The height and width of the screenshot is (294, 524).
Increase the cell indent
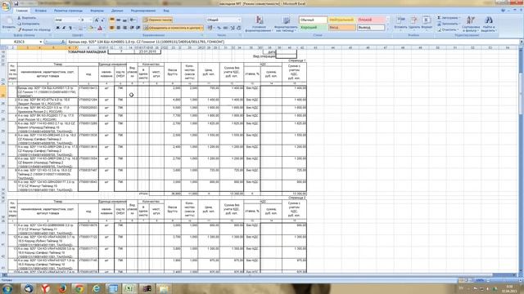(x=138, y=28)
